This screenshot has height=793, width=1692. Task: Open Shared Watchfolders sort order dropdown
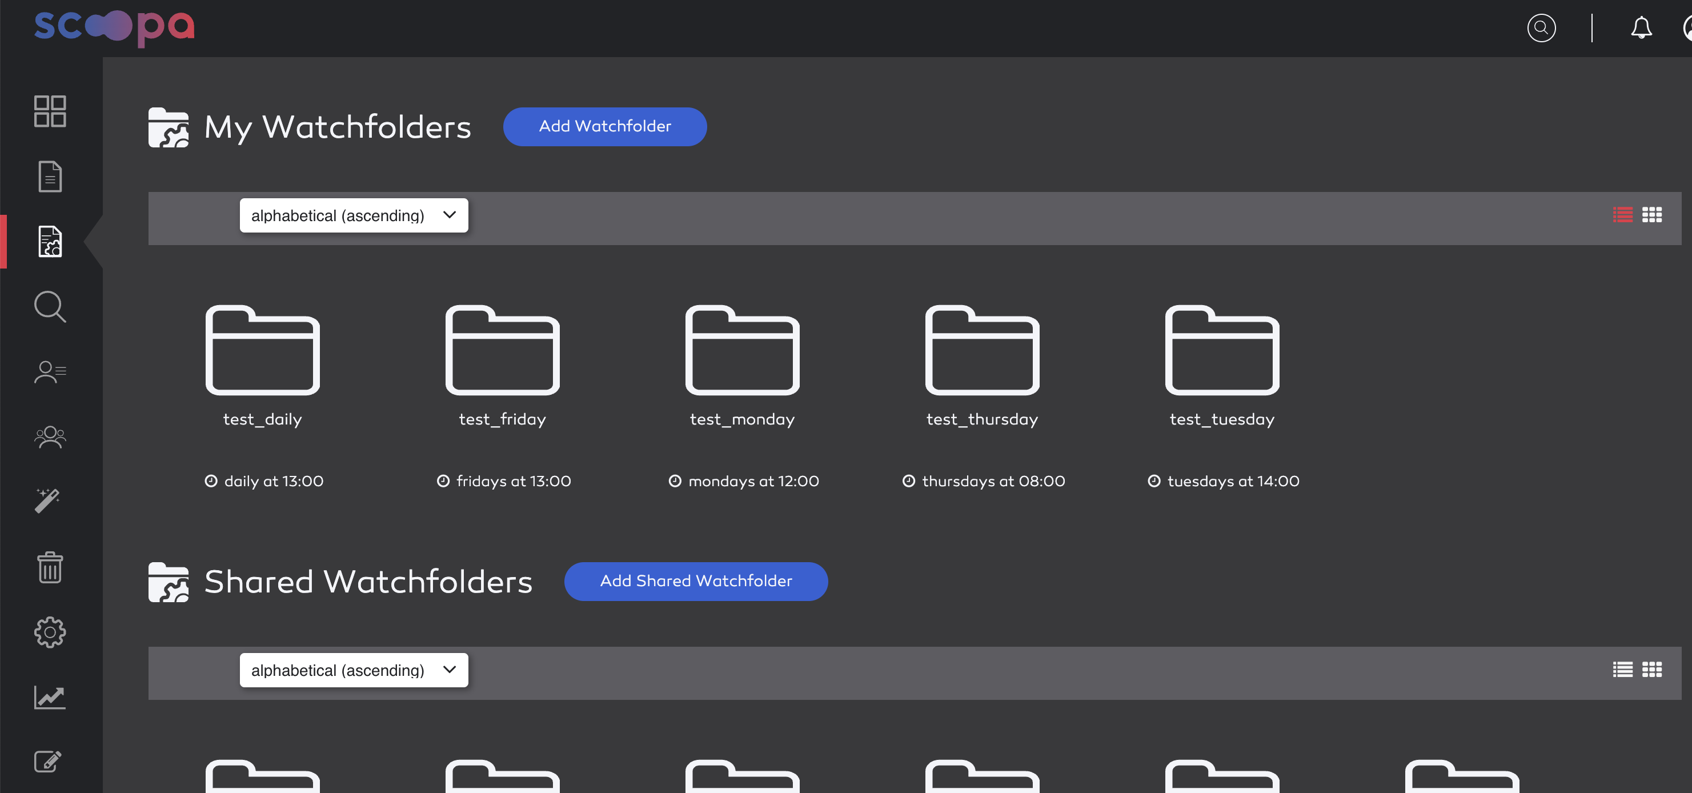(354, 670)
